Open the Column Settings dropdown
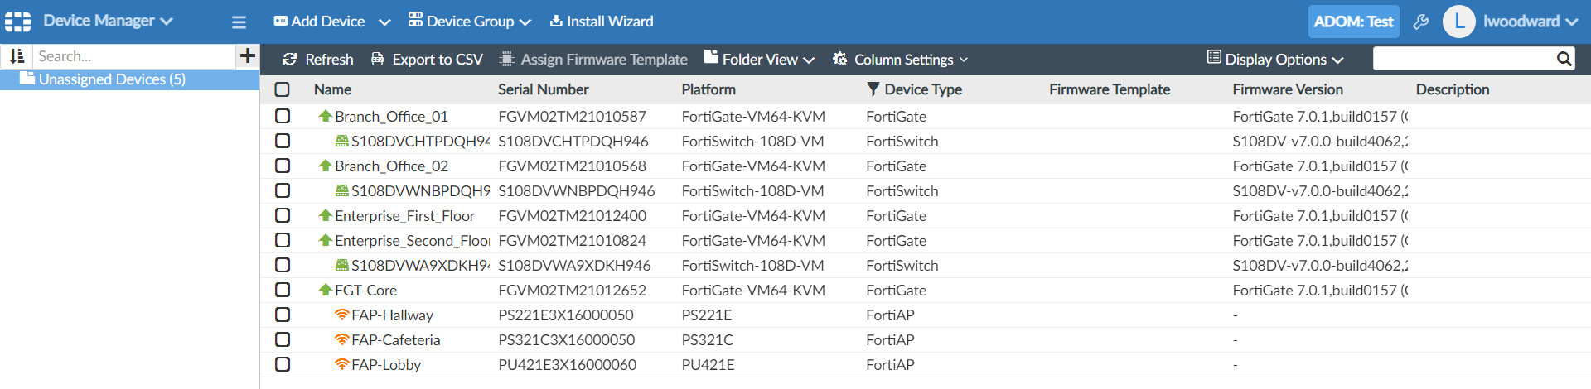The image size is (1591, 389). coord(902,60)
